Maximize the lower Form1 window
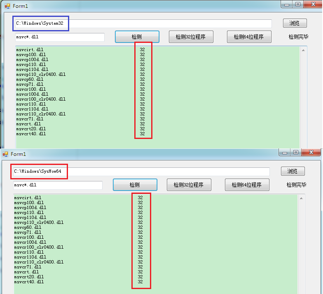Image resolution: width=323 pixels, height=294 pixels. tap(296, 153)
